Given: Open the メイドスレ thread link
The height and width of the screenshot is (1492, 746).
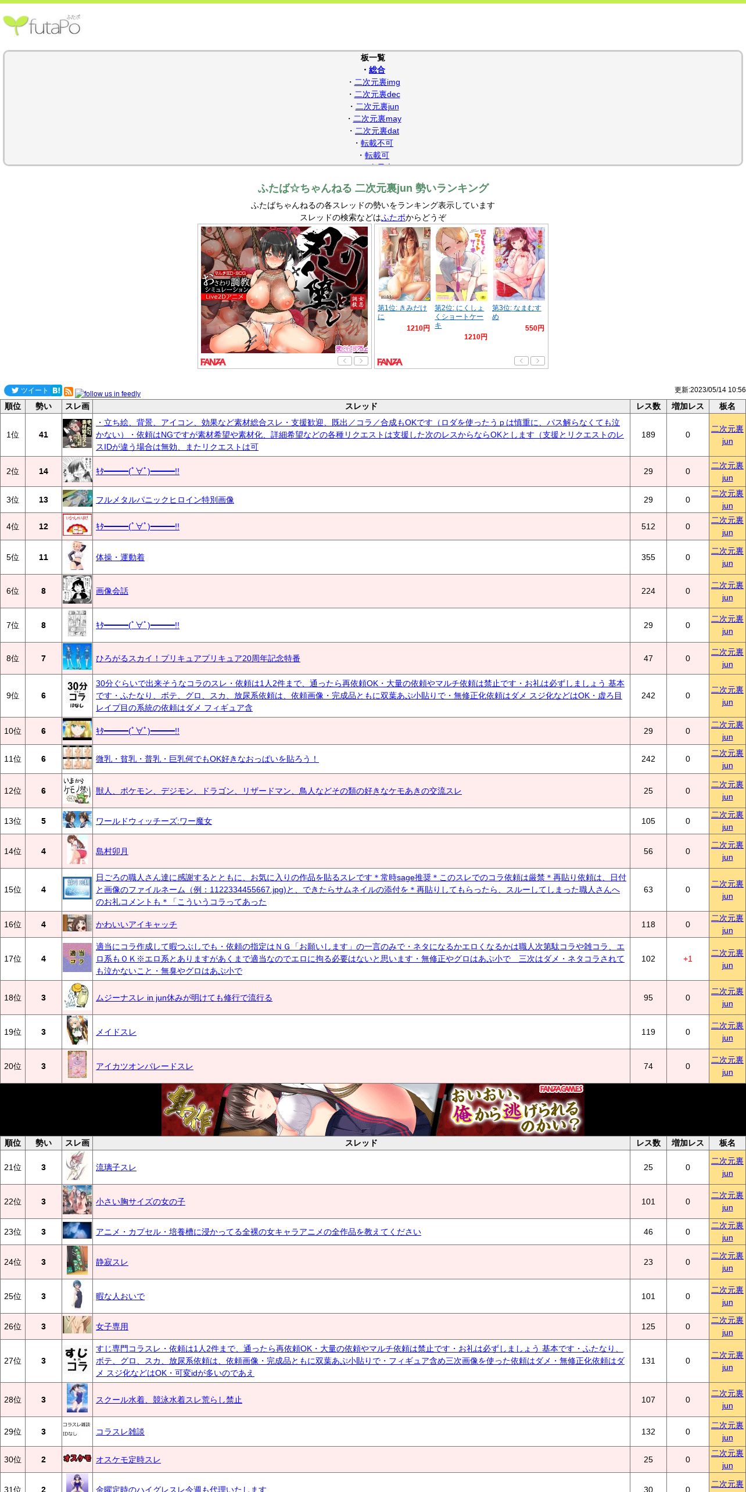Looking at the screenshot, I should point(116,1032).
